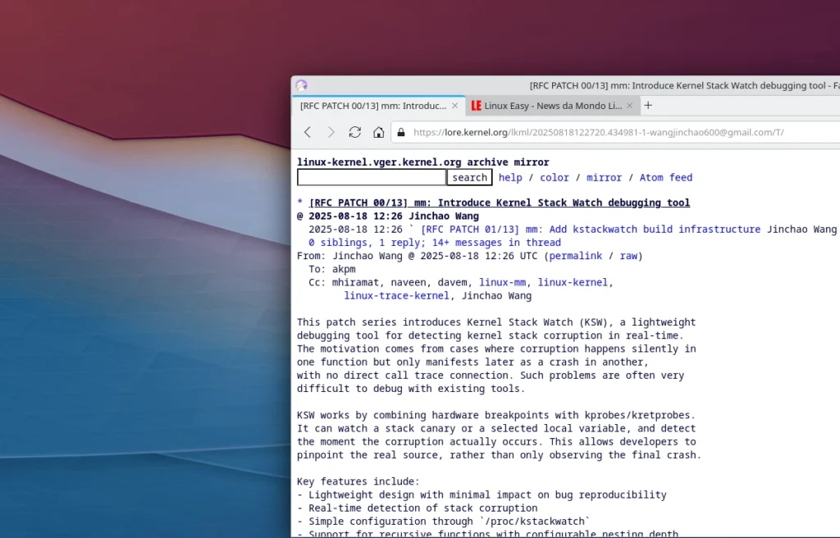
Task: Navigate back using the browser back arrow
Action: click(308, 131)
